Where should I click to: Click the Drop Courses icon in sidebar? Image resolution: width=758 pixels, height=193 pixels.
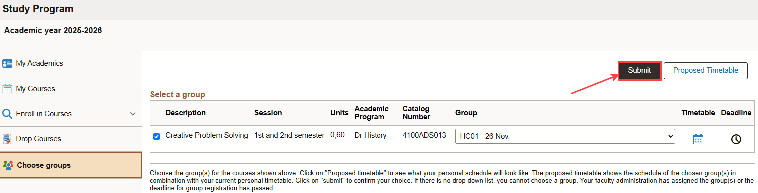(7, 139)
